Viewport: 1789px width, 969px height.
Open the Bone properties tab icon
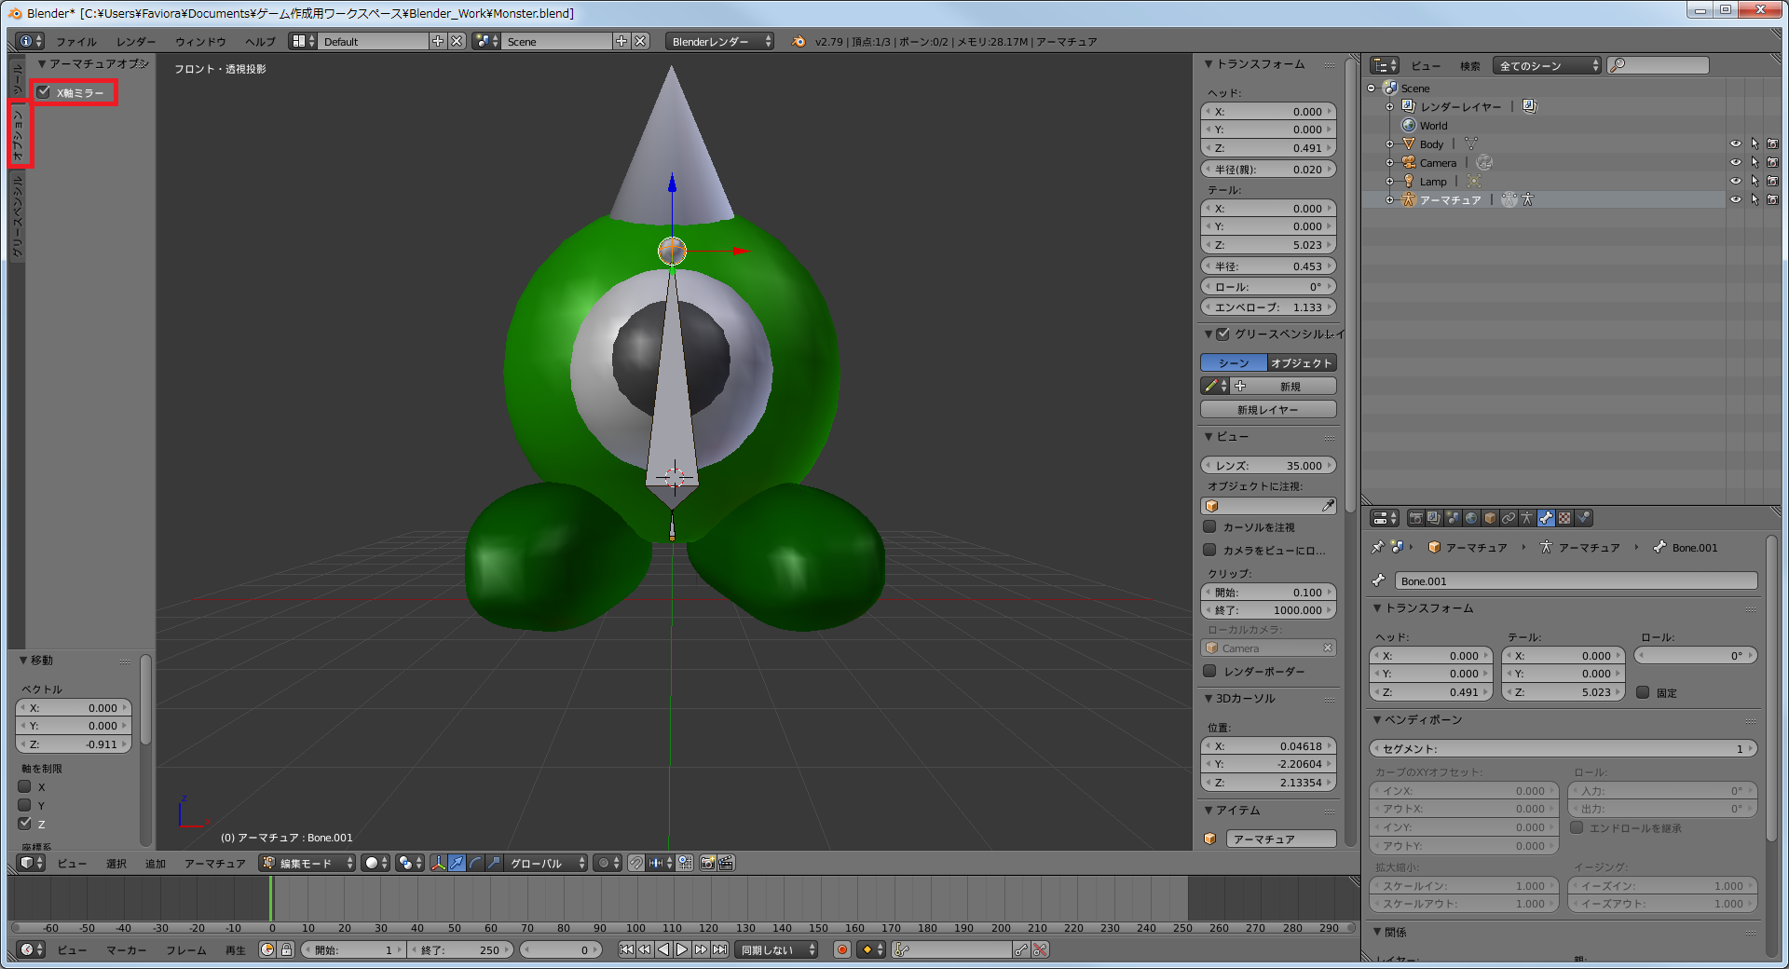(x=1546, y=518)
